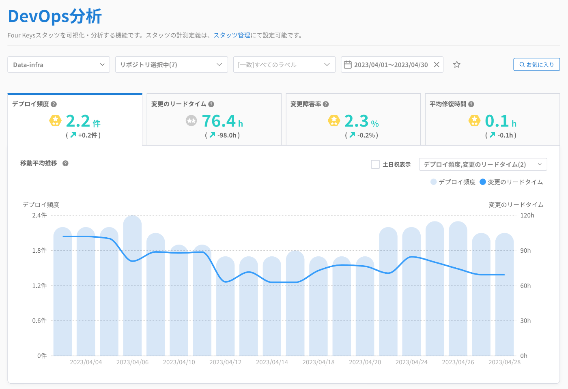Select the 変更のリードタイム metric tab
The width and height of the screenshot is (568, 389).
point(214,120)
